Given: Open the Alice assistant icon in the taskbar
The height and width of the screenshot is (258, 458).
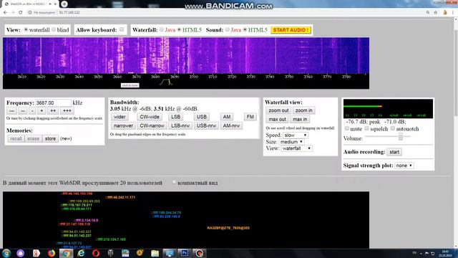Looking at the screenshot, I should click(x=21, y=253).
